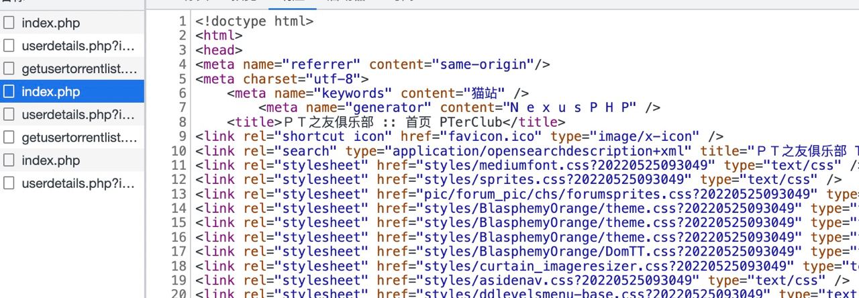Image resolution: width=859 pixels, height=298 pixels.
Task: Click the asidenav.css stylesheet line
Action: tap(523, 280)
